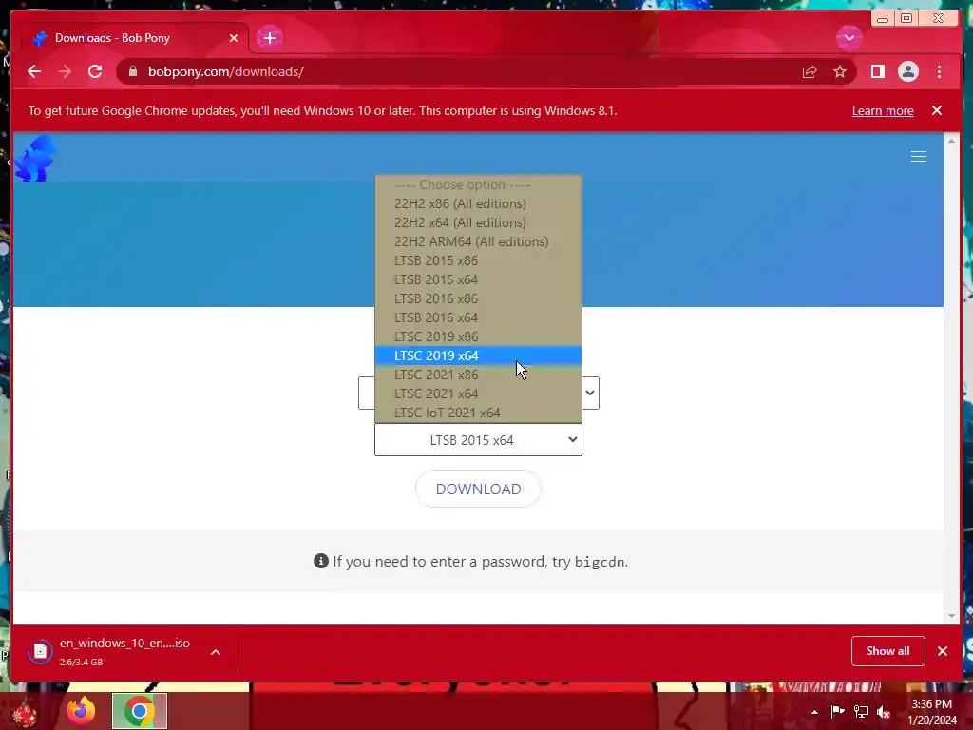The width and height of the screenshot is (973, 730).
Task: Close the downloads shelf
Action: pos(942,651)
